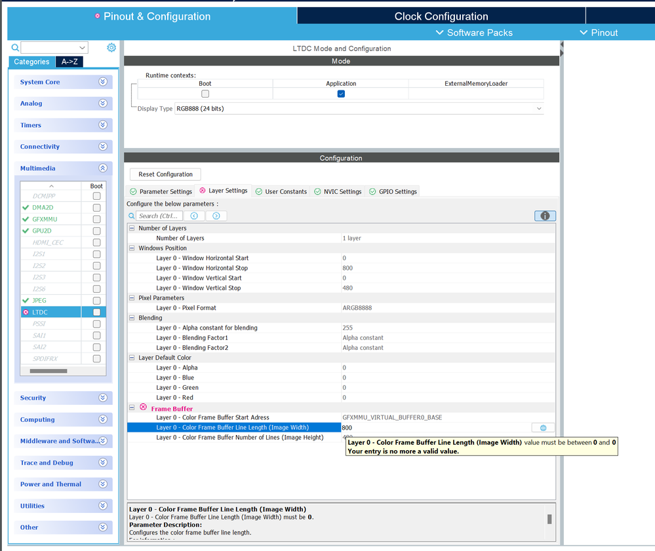Click the Pixel Format value ARGB8888
Screen dimensions: 655x551
click(357, 308)
